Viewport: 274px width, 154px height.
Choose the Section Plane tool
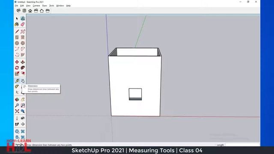click(x=23, y=124)
